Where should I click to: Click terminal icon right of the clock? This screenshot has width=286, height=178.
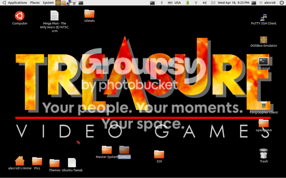(254, 3)
